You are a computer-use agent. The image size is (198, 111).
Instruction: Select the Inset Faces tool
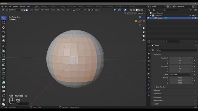coord(3,65)
